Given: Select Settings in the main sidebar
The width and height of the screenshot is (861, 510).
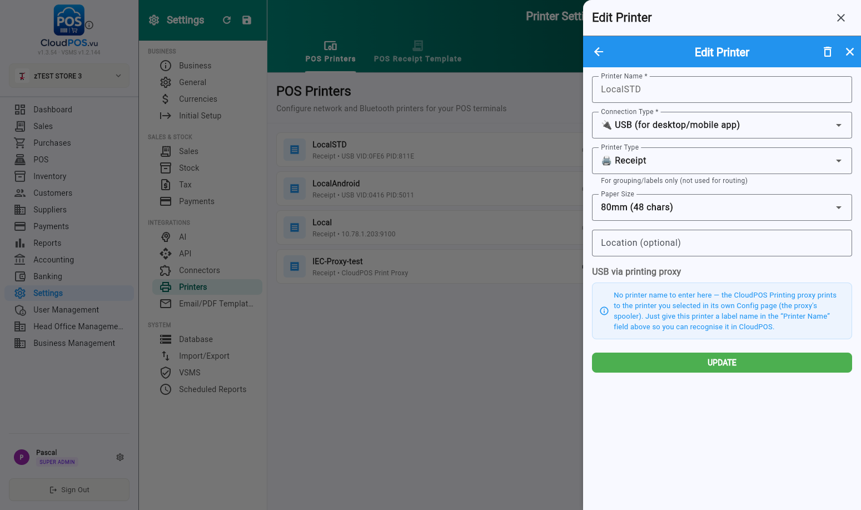Looking at the screenshot, I should [69, 293].
